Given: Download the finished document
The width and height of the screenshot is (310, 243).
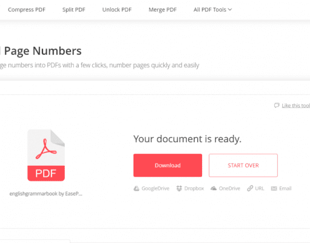Looking at the screenshot, I should [x=167, y=165].
